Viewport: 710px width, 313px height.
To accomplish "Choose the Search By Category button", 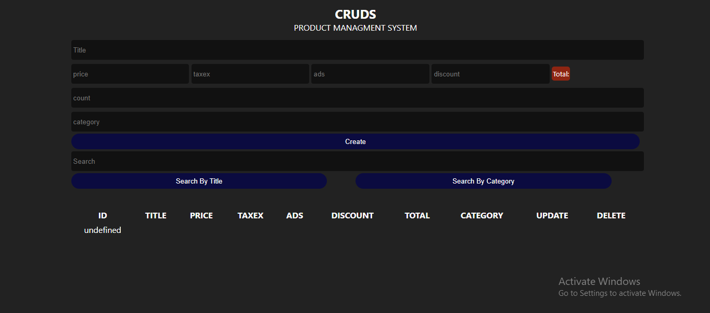I will [x=483, y=181].
